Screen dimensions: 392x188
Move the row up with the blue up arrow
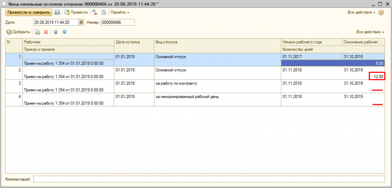(56, 32)
